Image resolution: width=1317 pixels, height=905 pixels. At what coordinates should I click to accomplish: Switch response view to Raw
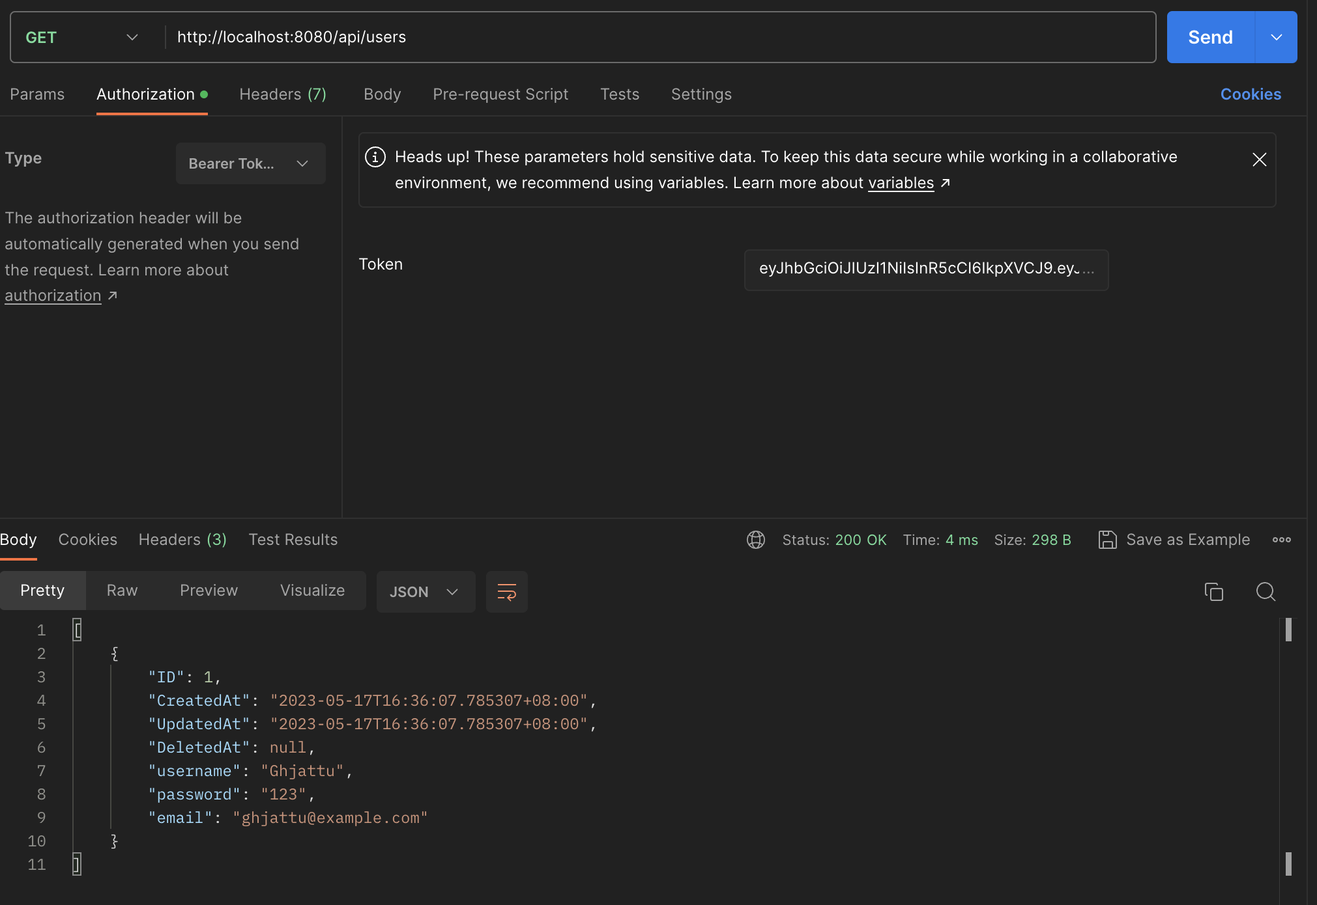point(122,591)
